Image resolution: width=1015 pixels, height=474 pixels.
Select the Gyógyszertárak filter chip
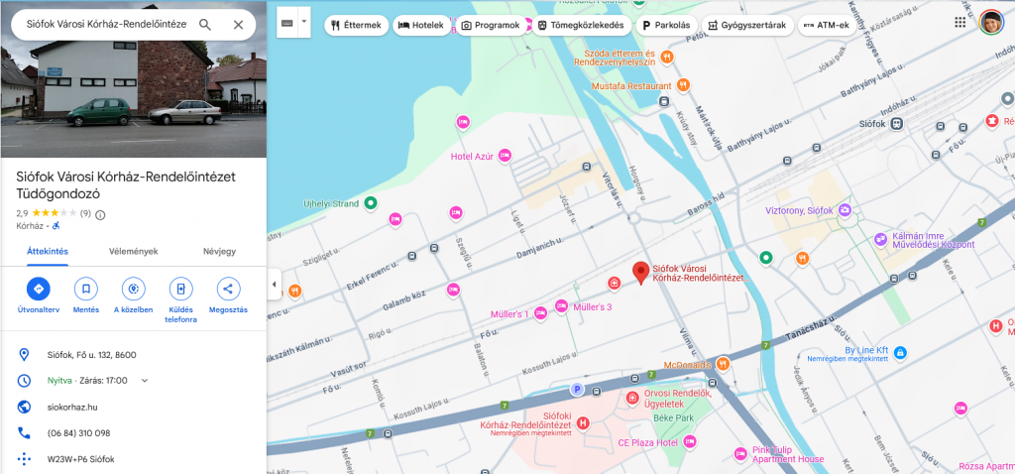coord(747,25)
